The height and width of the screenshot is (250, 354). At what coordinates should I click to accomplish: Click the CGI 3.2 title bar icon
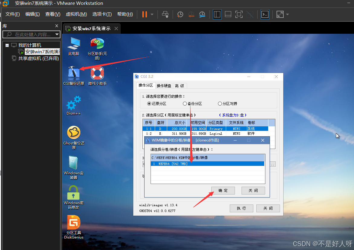pos(137,77)
